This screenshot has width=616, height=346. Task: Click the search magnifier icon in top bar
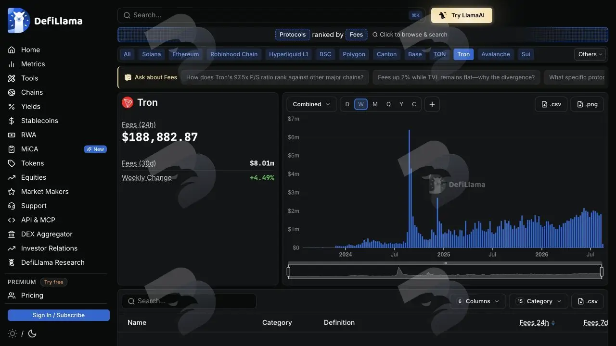pyautogui.click(x=127, y=15)
